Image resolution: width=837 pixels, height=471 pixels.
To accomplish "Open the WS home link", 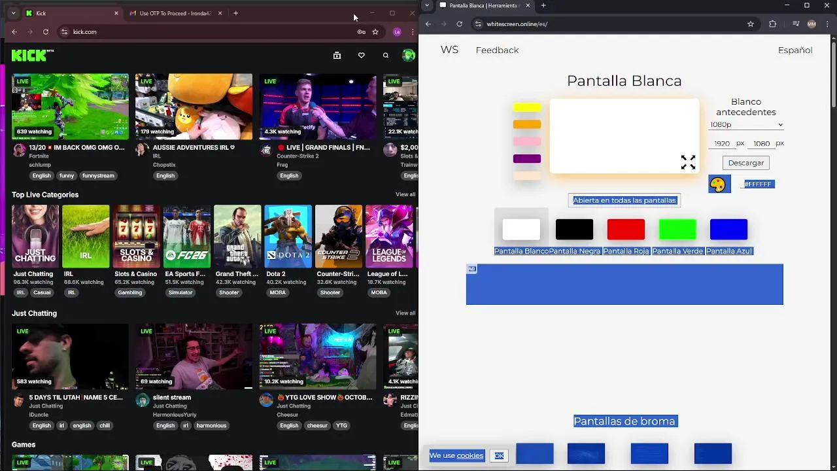I will pos(449,50).
